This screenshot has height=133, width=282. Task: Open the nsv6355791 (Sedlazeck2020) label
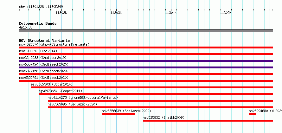44,78
